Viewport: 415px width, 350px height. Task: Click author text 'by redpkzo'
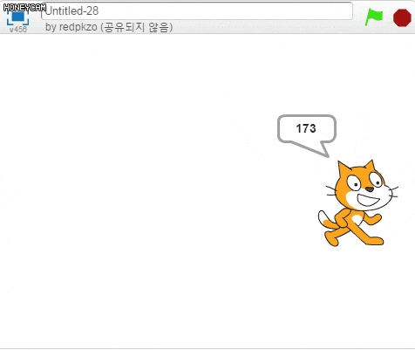pos(71,27)
